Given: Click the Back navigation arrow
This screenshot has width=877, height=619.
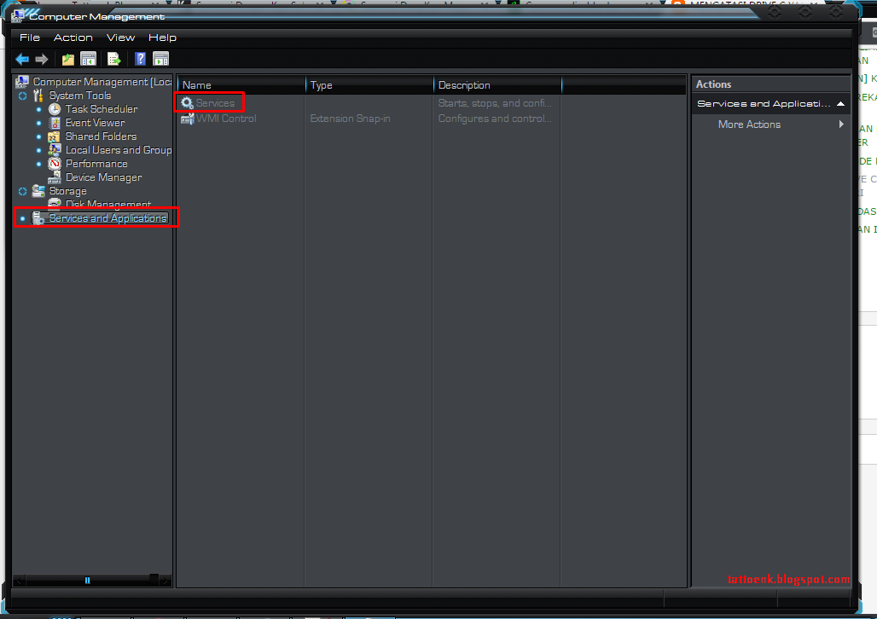Looking at the screenshot, I should click(x=21, y=59).
